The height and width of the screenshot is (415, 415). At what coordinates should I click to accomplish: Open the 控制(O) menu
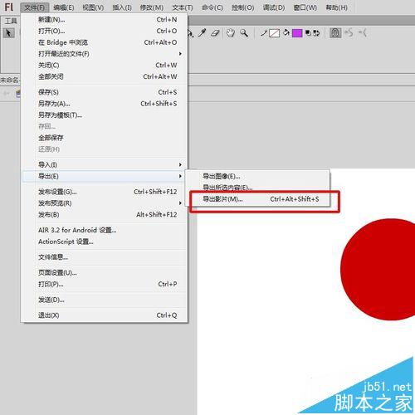click(x=242, y=7)
